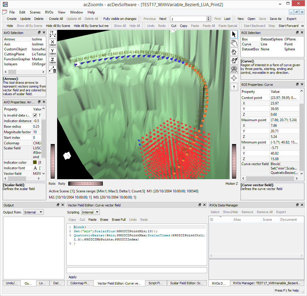307x296 pixels.
Task: Click the Rotx Roty horizontal slider
Action: pos(85,184)
